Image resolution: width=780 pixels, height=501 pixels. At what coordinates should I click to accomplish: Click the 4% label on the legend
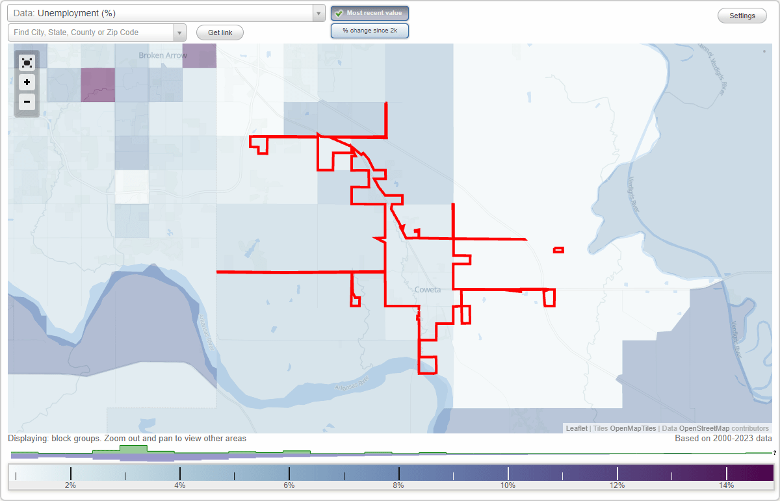(180, 485)
